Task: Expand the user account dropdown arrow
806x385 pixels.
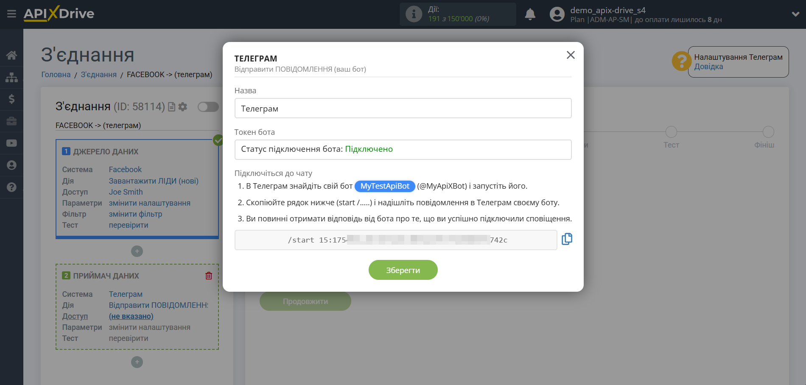Action: [x=795, y=14]
